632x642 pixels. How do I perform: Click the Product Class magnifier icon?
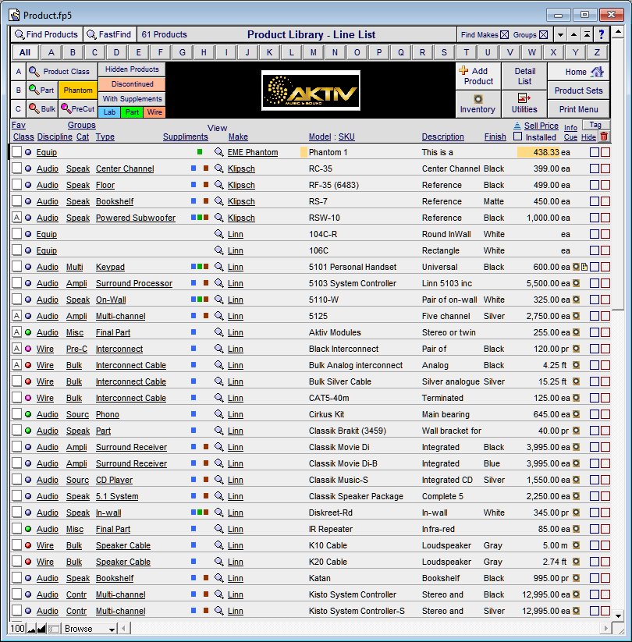pos(34,72)
